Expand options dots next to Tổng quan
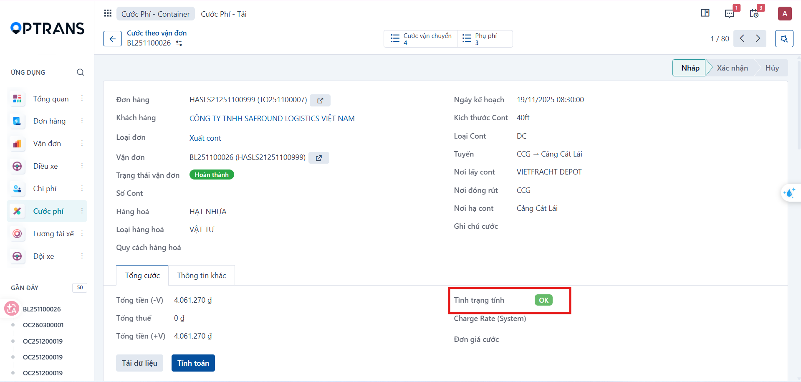The width and height of the screenshot is (801, 382). click(x=82, y=98)
